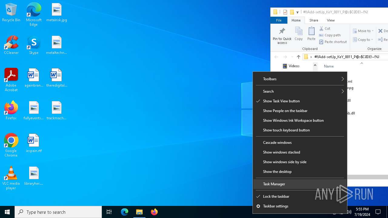
Task: Open File Explorer from the taskbar
Action: click(x=139, y=212)
